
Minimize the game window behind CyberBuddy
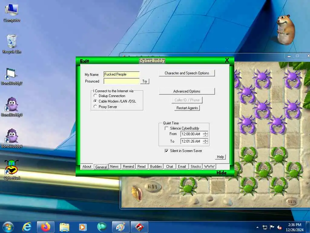pyautogui.click(x=289, y=56)
